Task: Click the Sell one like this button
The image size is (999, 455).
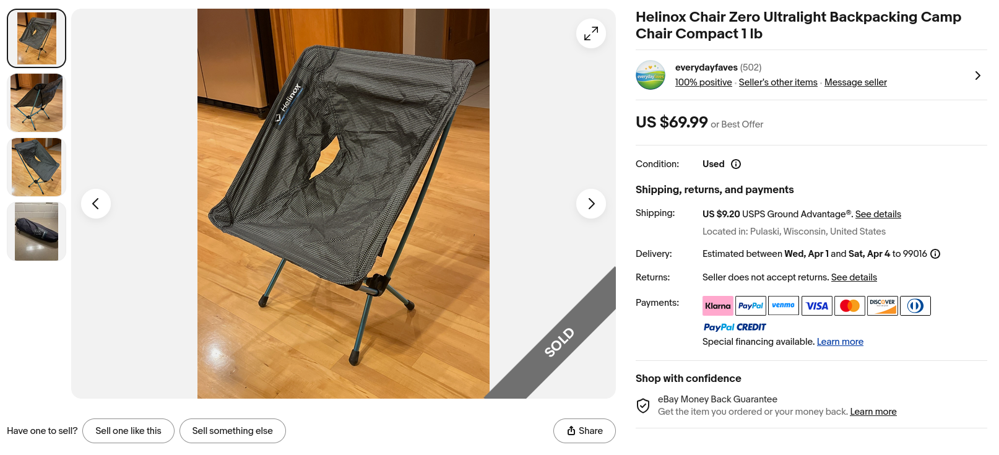Action: pyautogui.click(x=128, y=431)
